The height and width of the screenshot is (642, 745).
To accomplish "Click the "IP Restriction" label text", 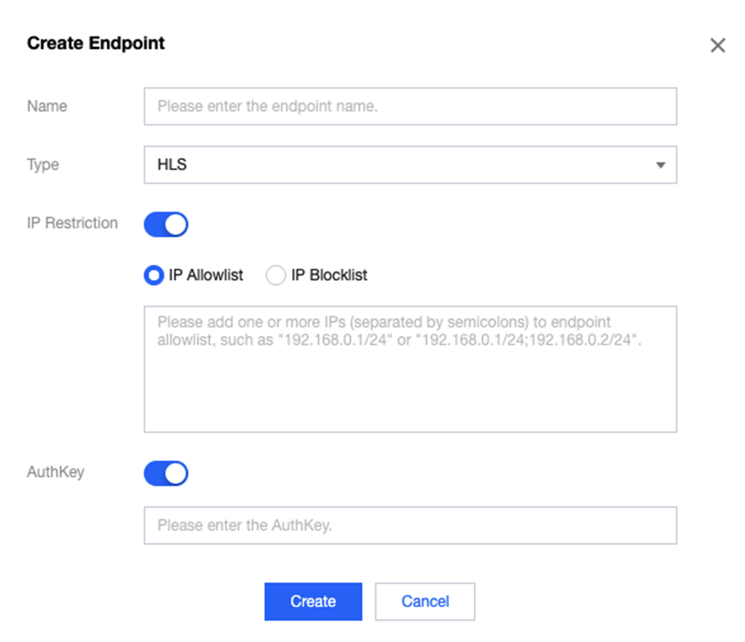I will pyautogui.click(x=72, y=224).
